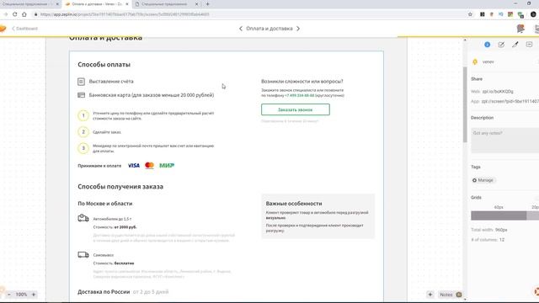
Task: Click the bank card icon
Action: [x=81, y=95]
